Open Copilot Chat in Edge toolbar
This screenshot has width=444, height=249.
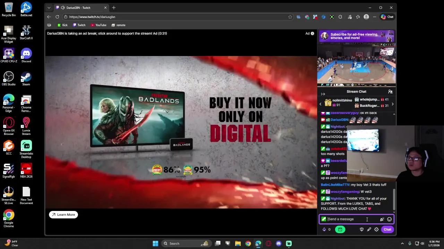click(387, 17)
